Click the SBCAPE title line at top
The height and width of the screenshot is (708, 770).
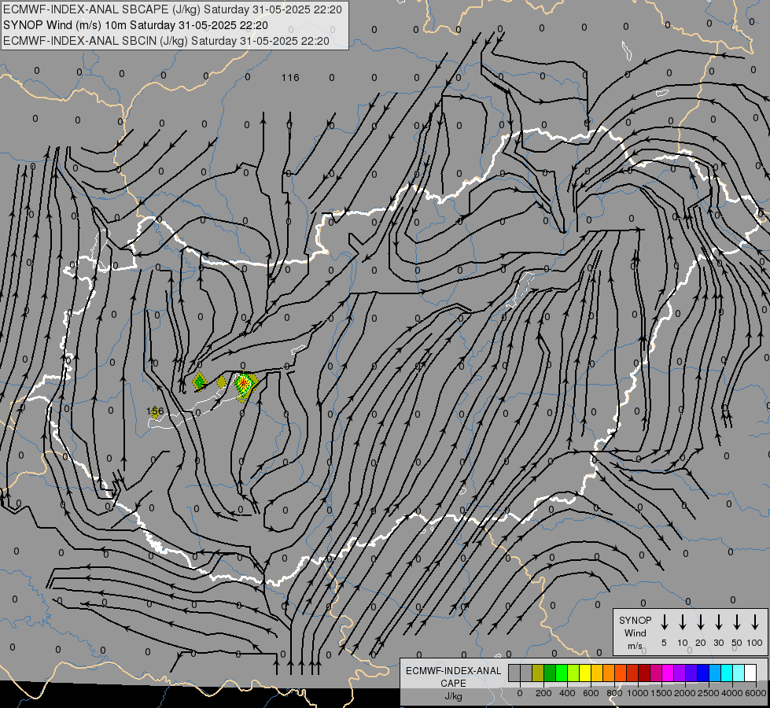pos(172,9)
